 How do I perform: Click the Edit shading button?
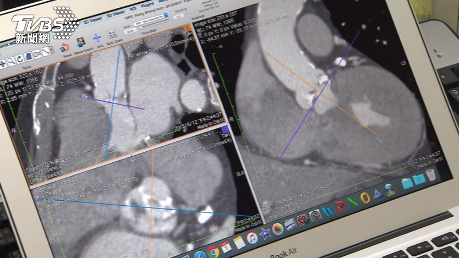[x=178, y=17]
